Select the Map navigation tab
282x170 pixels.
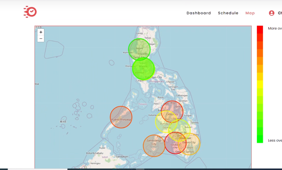[250, 13]
